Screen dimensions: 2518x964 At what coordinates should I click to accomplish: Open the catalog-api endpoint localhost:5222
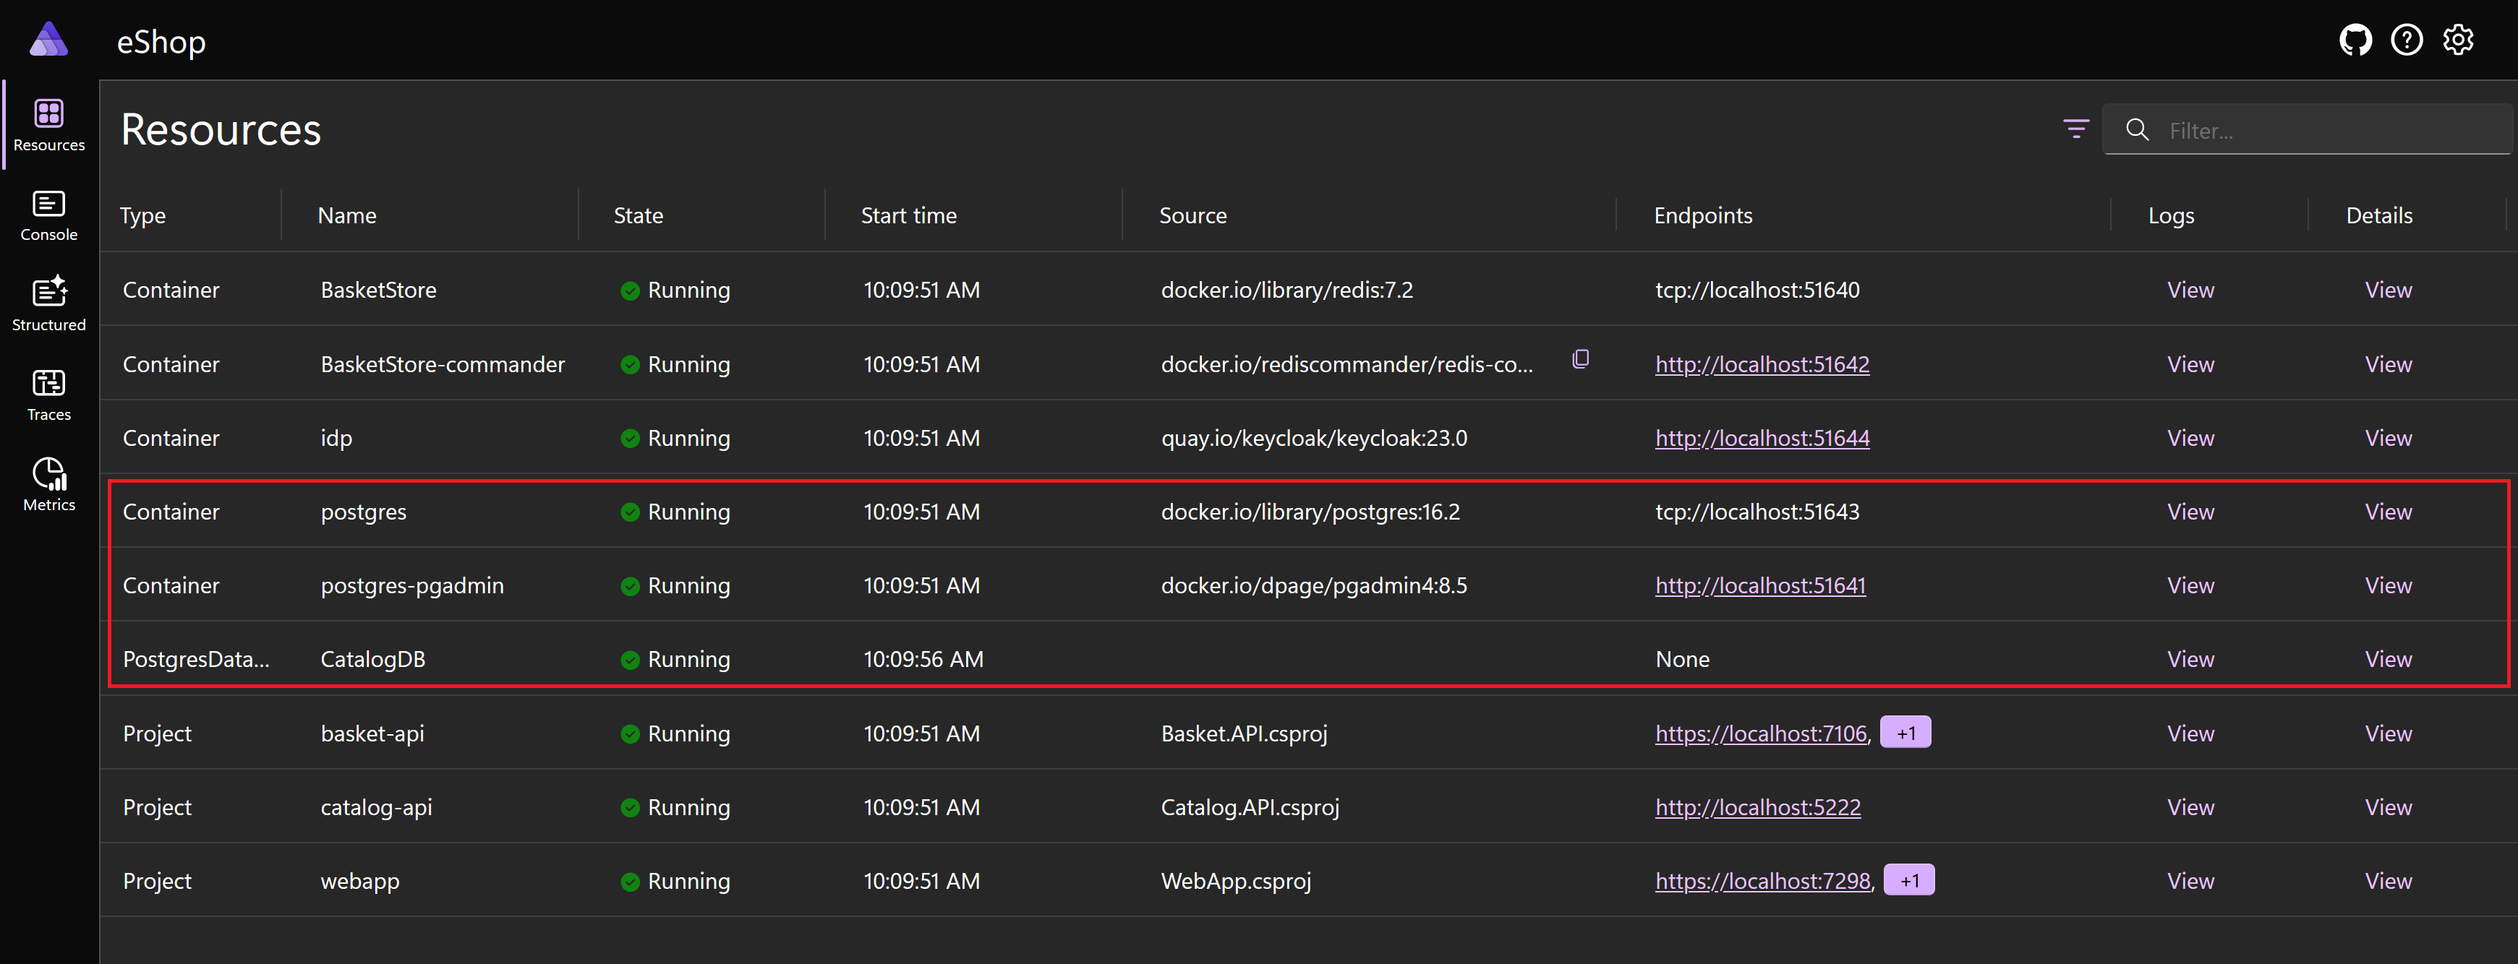coord(1757,806)
